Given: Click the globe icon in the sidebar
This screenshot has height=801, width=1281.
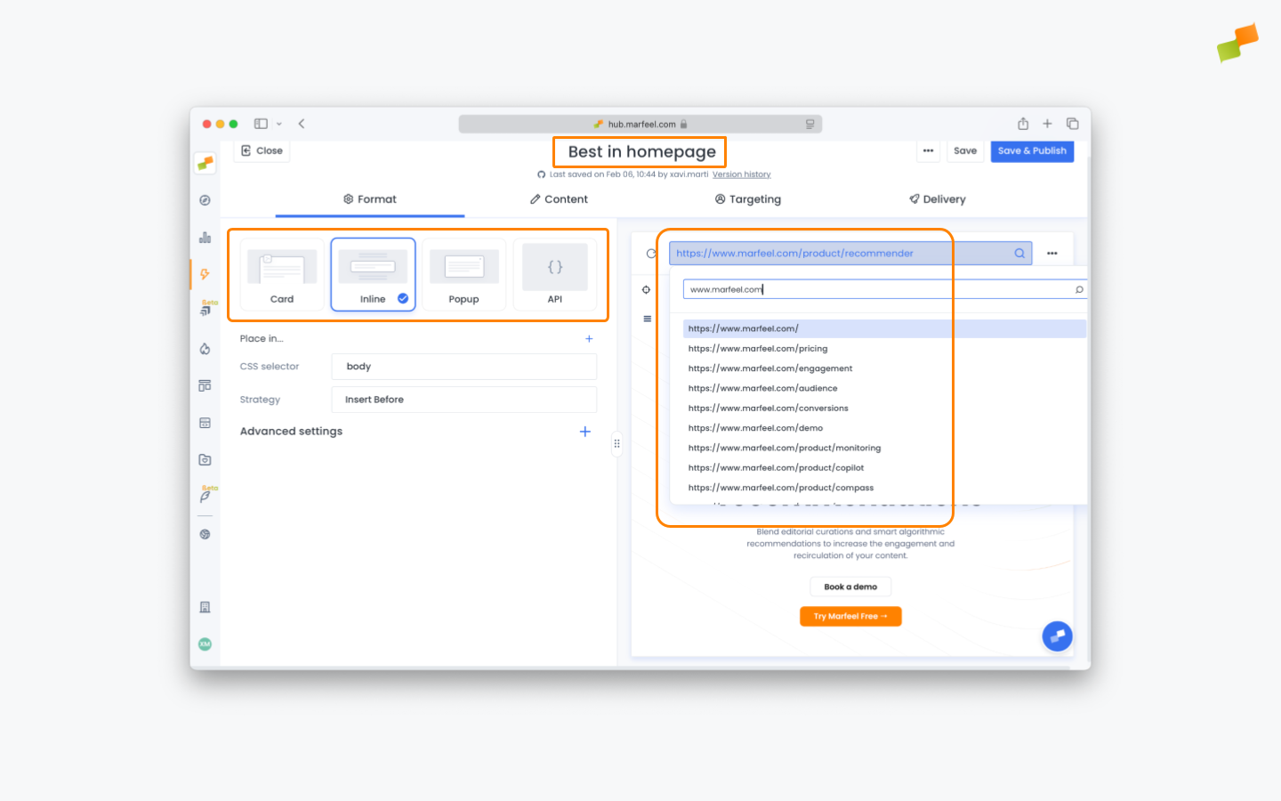Looking at the screenshot, I should [x=205, y=534].
